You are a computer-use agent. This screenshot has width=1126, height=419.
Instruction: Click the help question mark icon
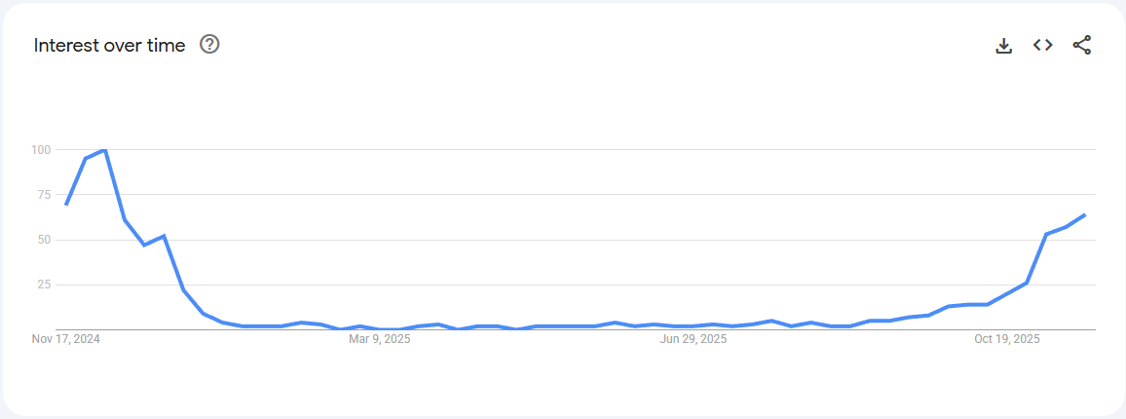tap(209, 44)
